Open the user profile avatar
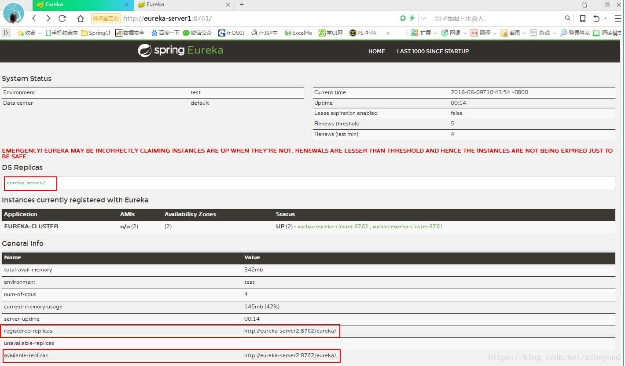Screen dimensions: 625x366 pos(14,13)
